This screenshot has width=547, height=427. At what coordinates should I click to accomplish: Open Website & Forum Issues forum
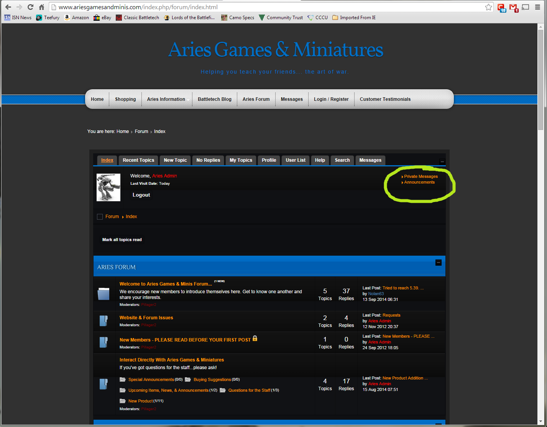(146, 318)
